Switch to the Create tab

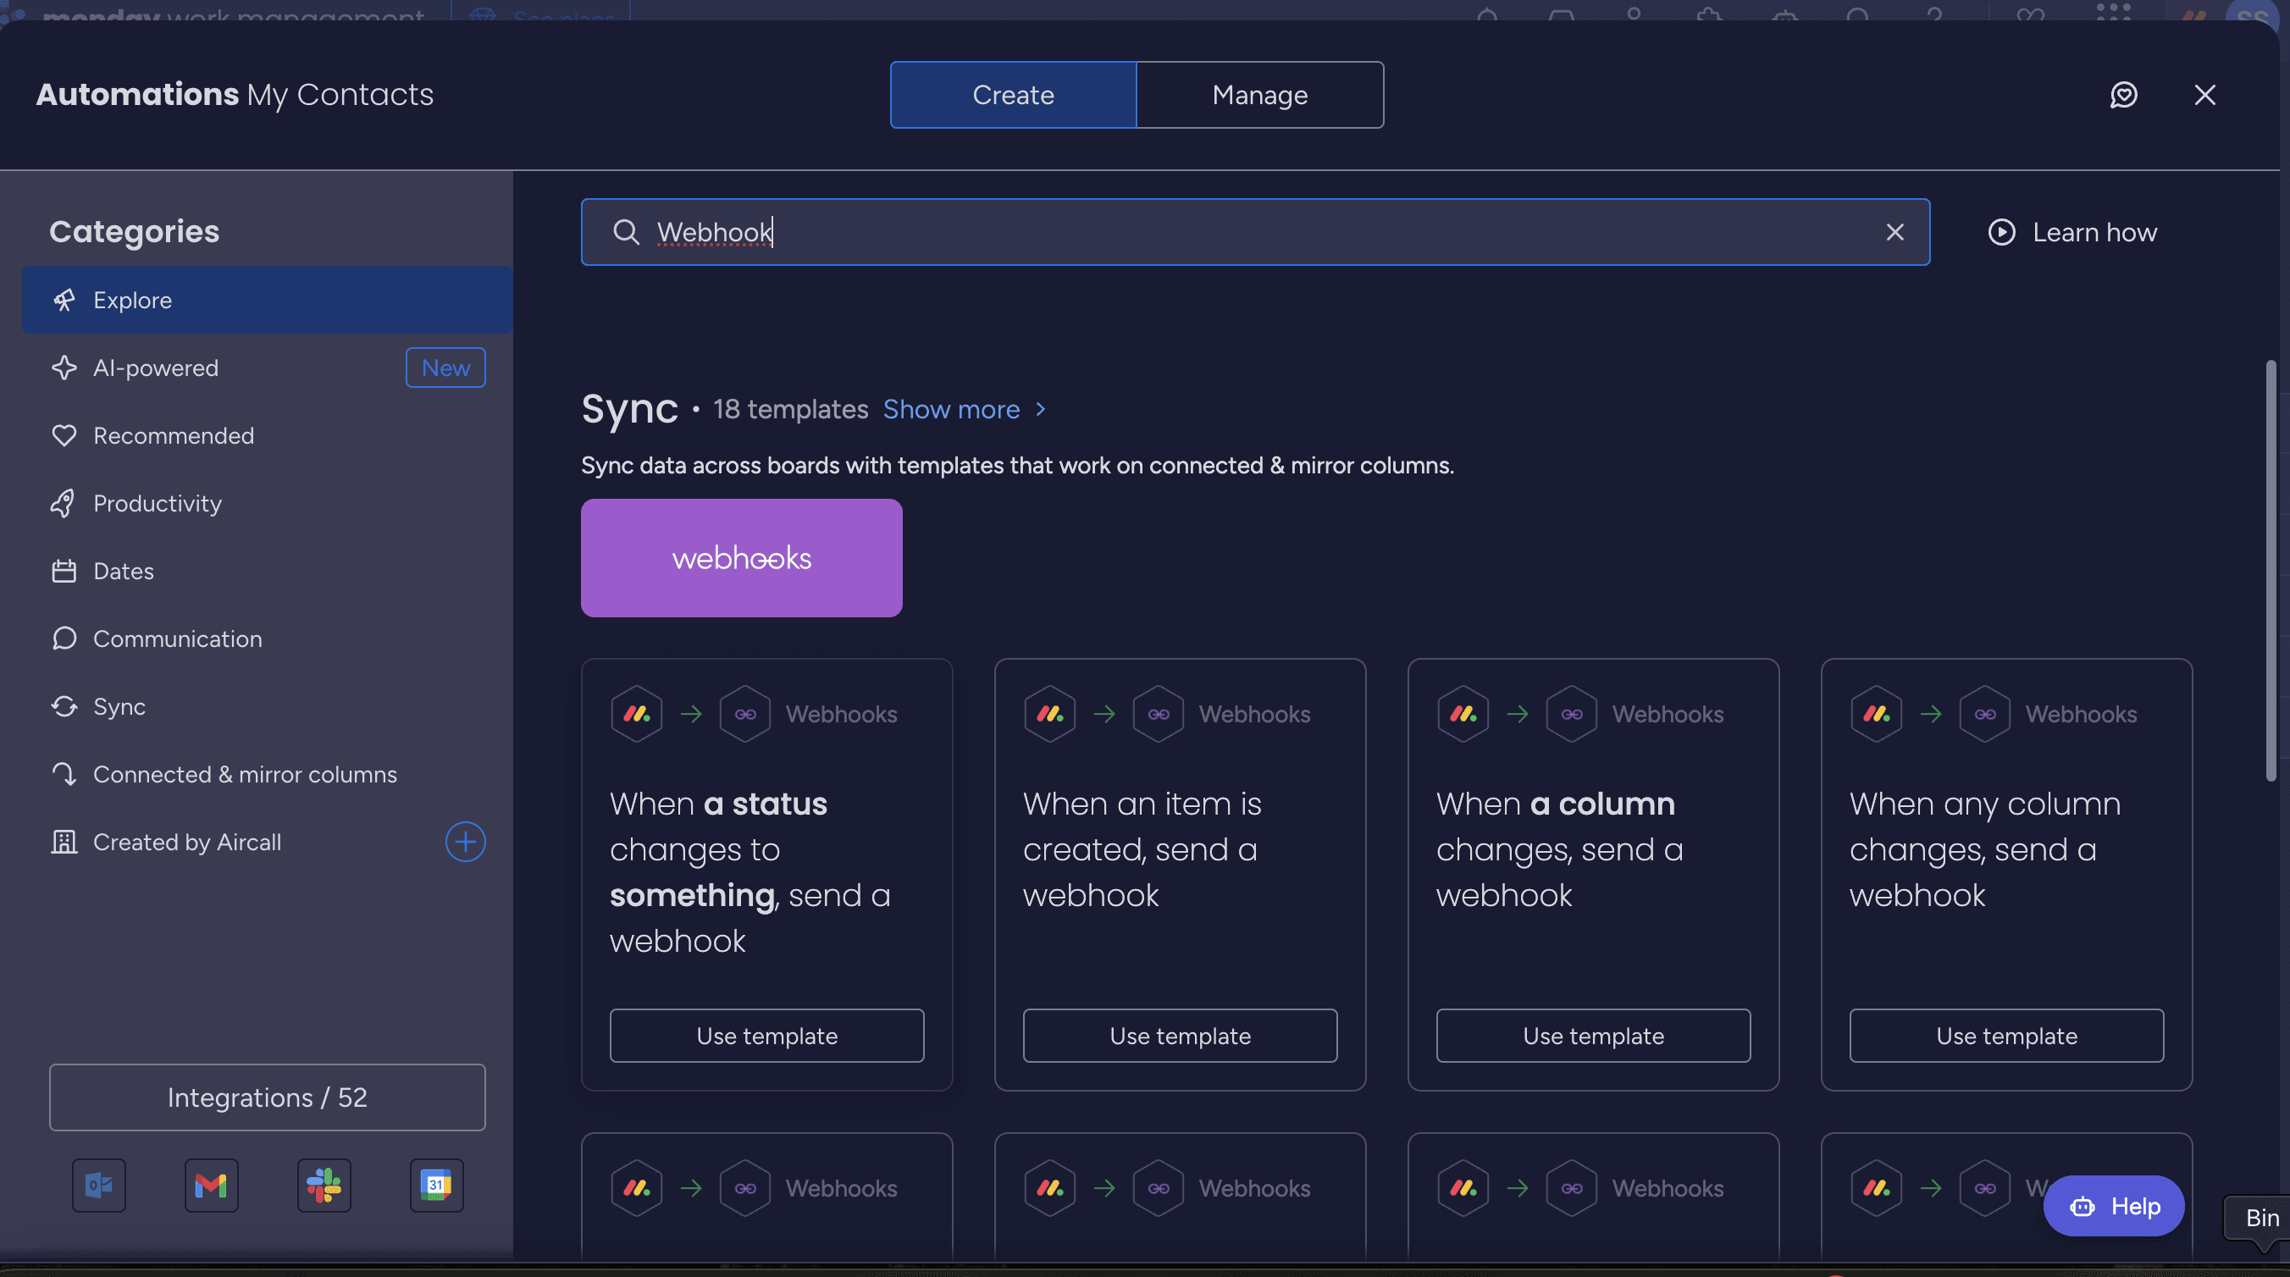click(x=1013, y=94)
